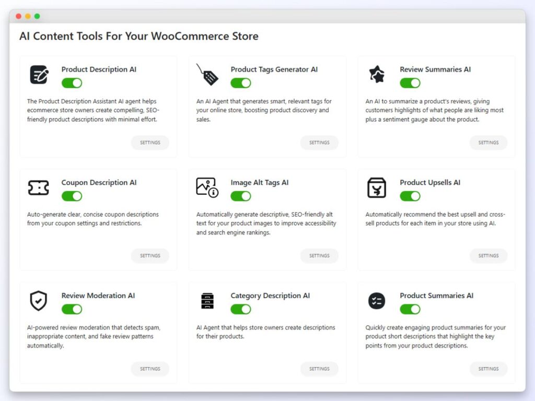Disable the Product Description AI toggle

click(x=72, y=83)
